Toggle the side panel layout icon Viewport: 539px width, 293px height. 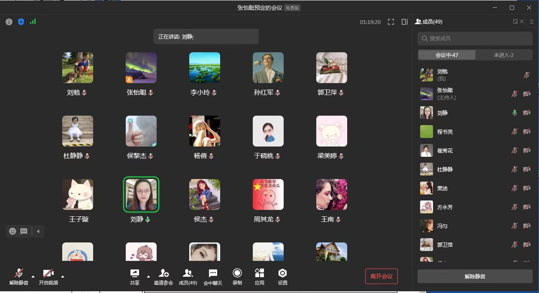[x=404, y=22]
